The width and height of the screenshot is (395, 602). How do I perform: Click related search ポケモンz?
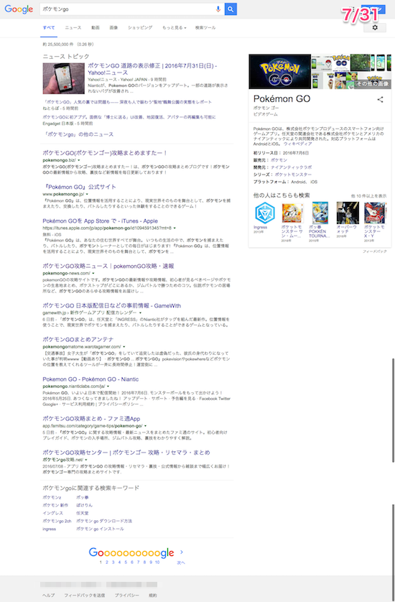tap(52, 498)
